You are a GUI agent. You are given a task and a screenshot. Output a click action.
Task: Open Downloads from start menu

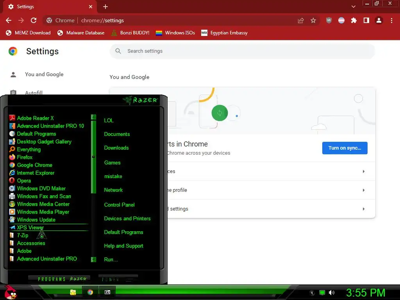(116, 148)
